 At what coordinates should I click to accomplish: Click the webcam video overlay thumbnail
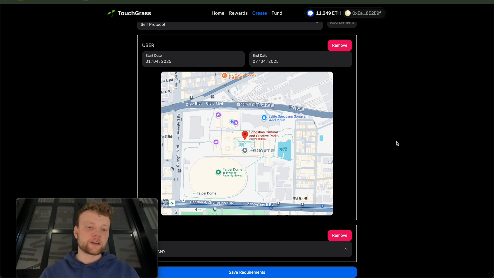(x=87, y=238)
